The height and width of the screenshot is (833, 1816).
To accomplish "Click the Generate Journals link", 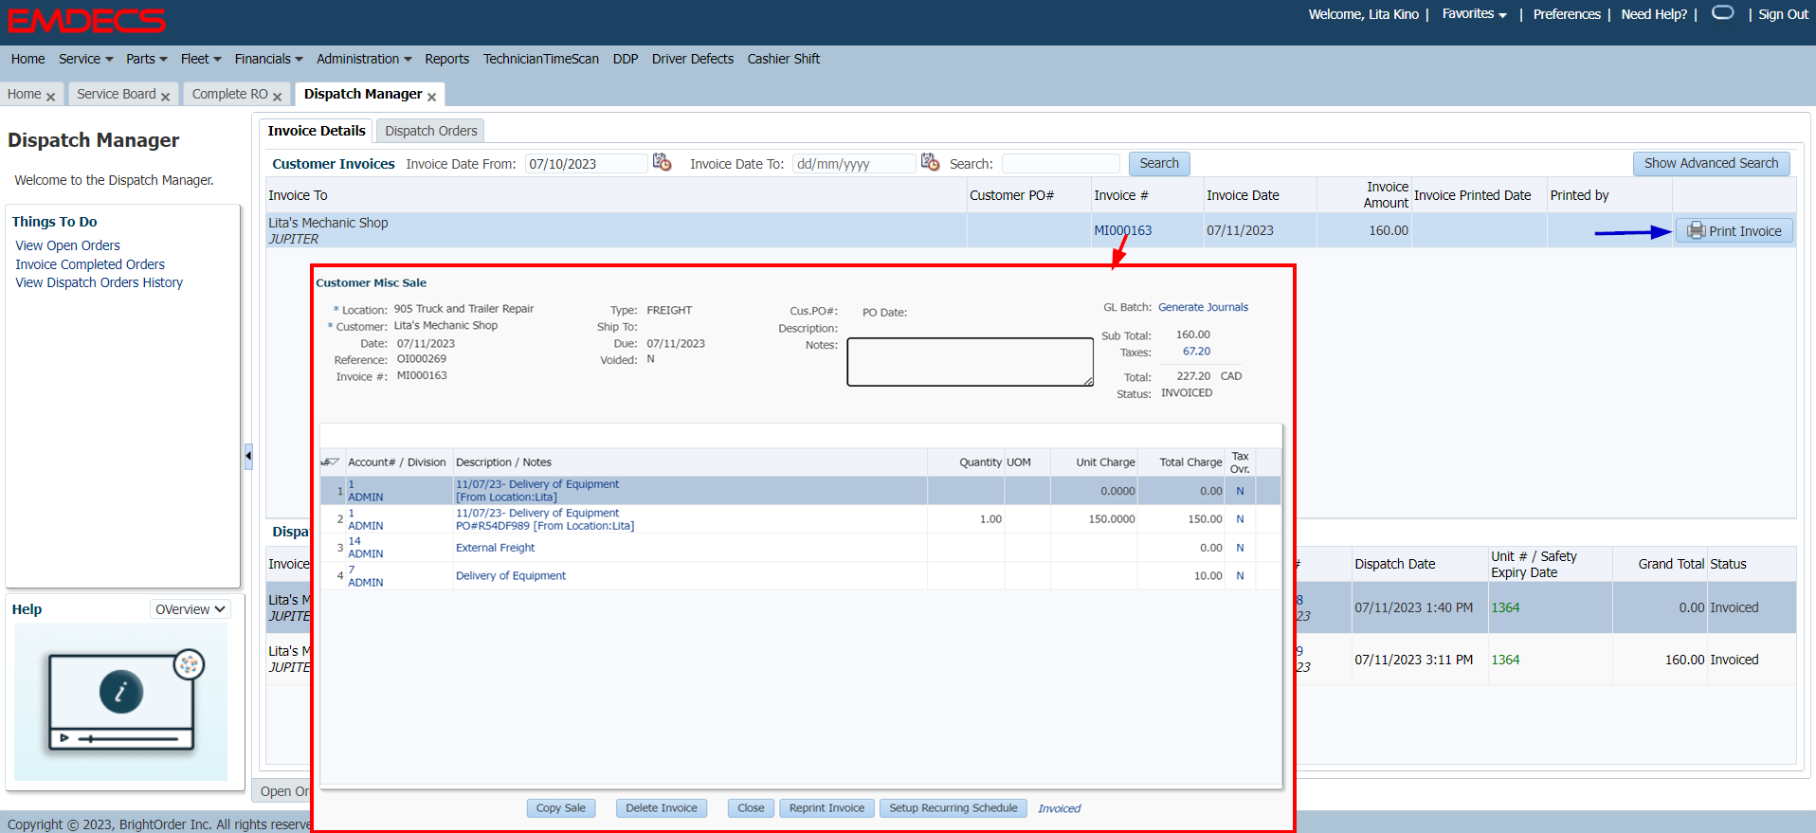I will click(x=1203, y=307).
